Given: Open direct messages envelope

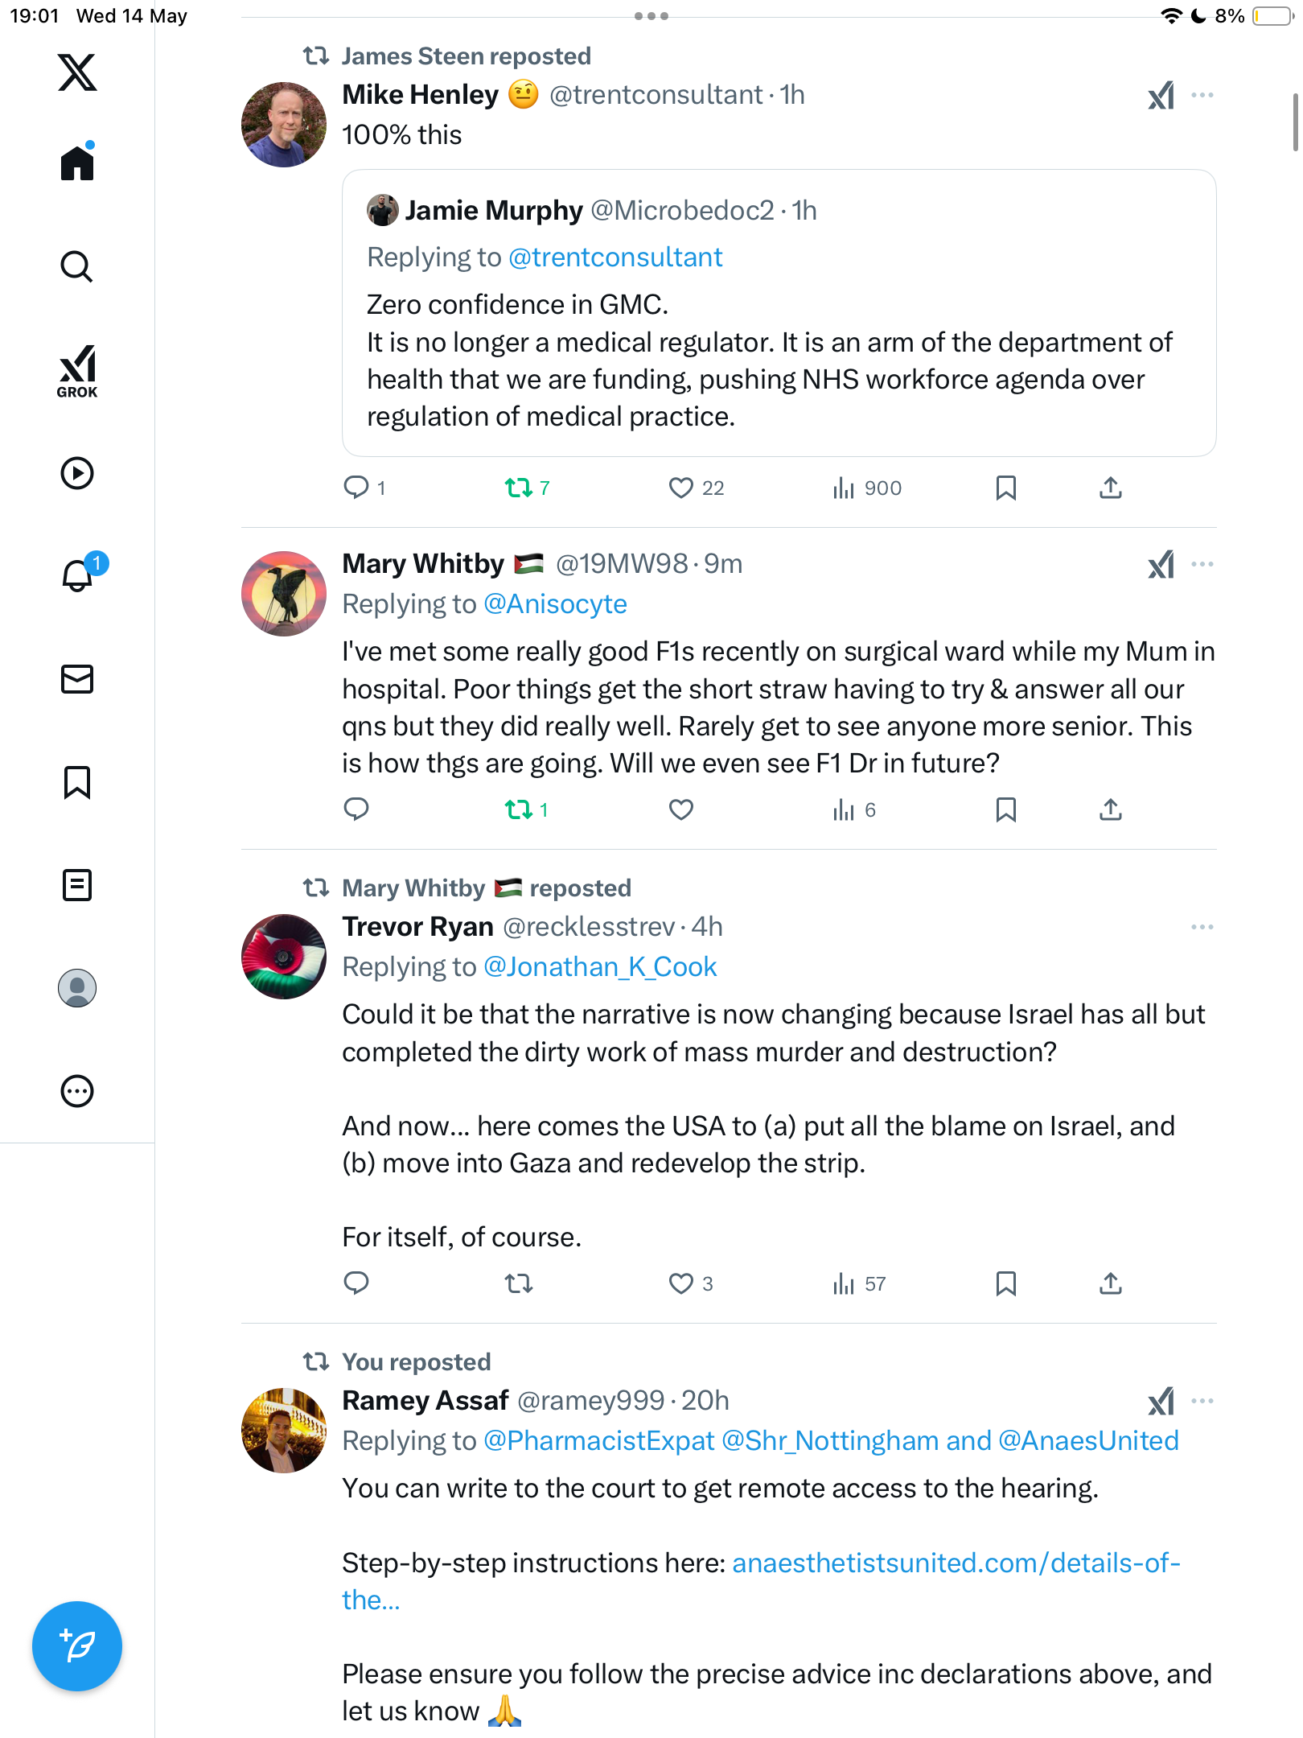Looking at the screenshot, I should pyautogui.click(x=77, y=679).
